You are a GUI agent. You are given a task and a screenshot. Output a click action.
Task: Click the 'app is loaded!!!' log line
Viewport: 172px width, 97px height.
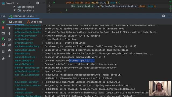click(x=55, y=71)
